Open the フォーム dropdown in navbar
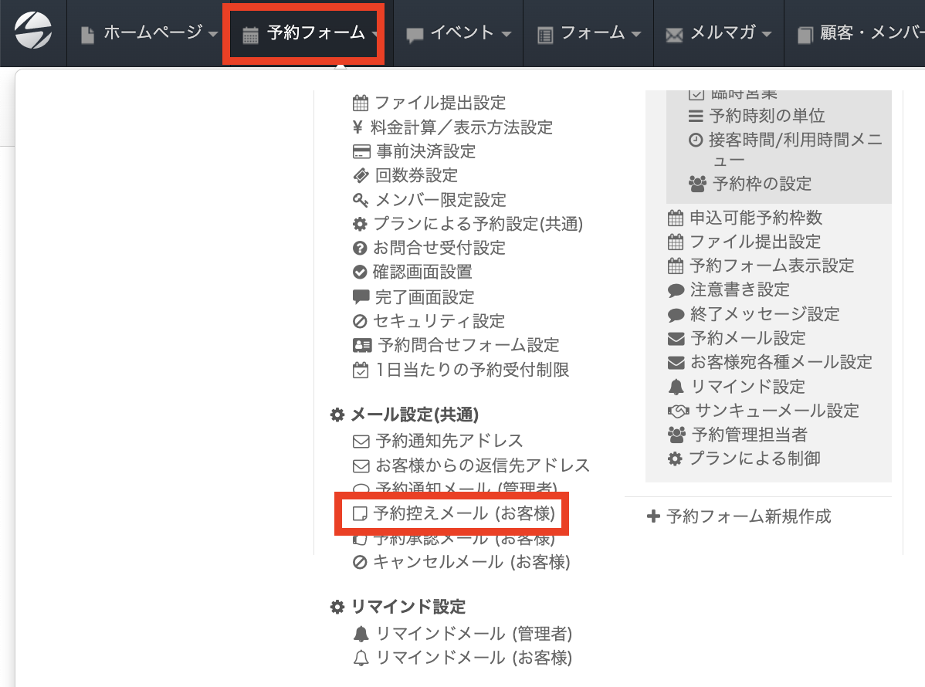Image resolution: width=925 pixels, height=687 pixels. [x=589, y=33]
